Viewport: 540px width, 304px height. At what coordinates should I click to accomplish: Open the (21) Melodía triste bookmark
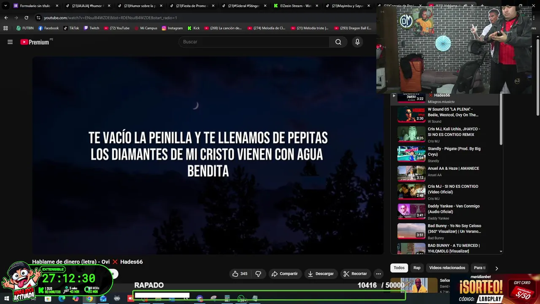[x=310, y=28]
